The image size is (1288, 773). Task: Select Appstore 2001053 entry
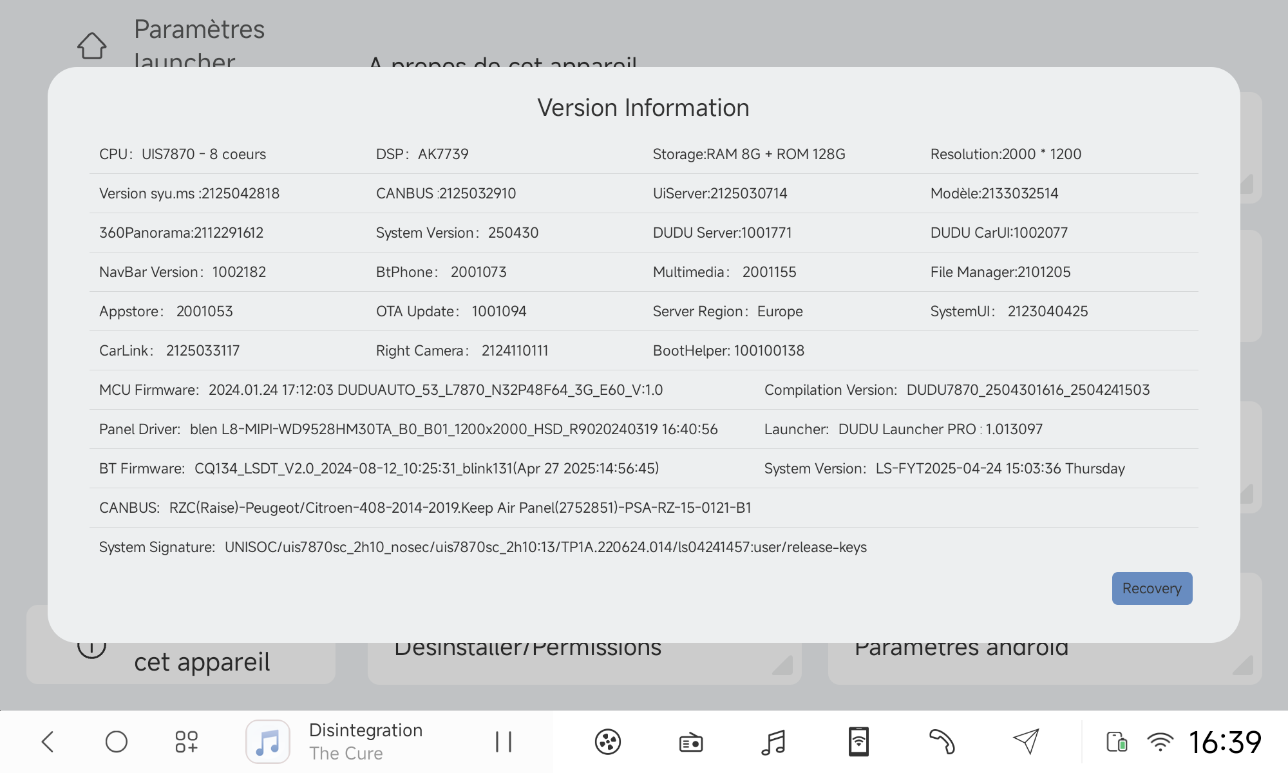pos(166,311)
